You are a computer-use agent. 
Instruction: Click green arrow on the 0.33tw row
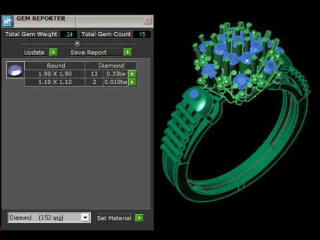(133, 74)
